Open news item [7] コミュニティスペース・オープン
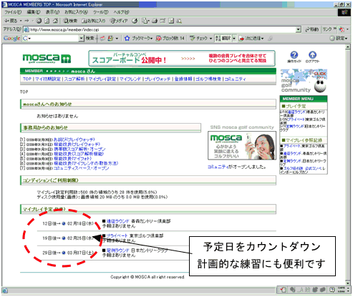353x297 pixels. pos(81,168)
